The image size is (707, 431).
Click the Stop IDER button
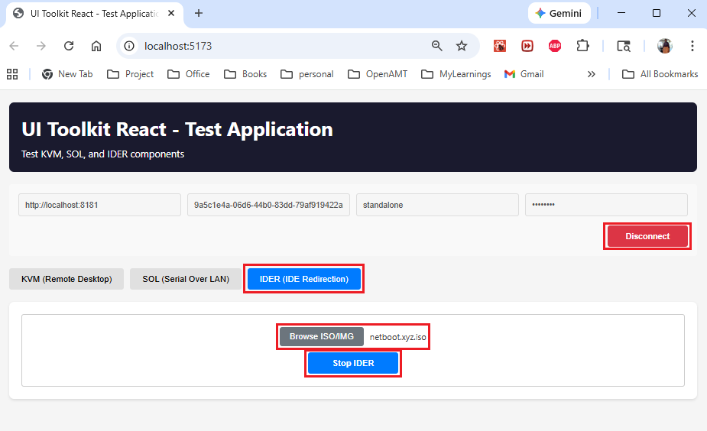click(x=353, y=363)
